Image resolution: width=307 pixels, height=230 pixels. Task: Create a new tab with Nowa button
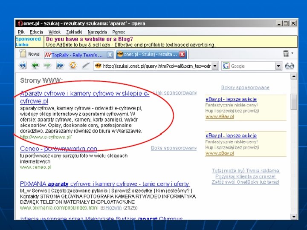[29, 54]
